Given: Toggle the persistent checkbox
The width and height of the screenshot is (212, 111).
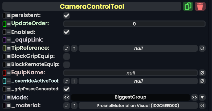Looking at the screenshot, I should pyautogui.click(x=67, y=16).
